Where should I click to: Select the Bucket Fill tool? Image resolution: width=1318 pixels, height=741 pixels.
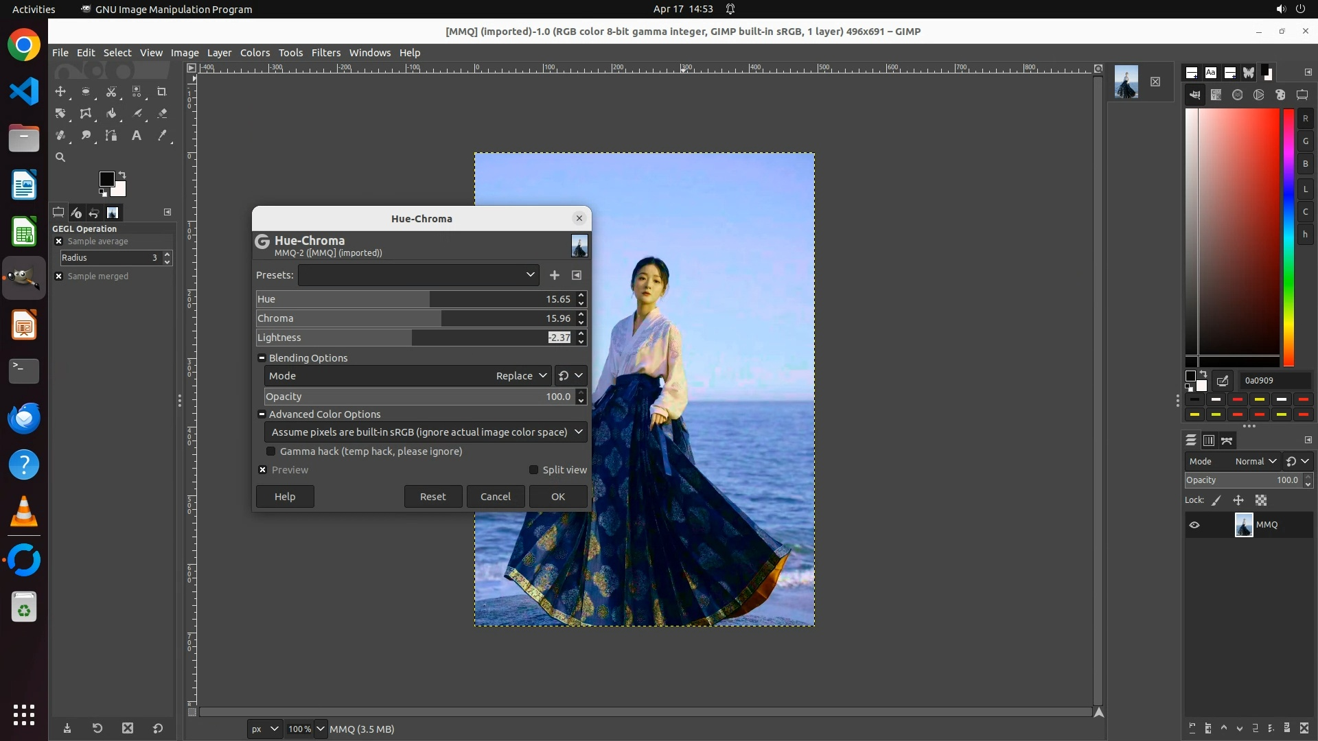click(111, 113)
